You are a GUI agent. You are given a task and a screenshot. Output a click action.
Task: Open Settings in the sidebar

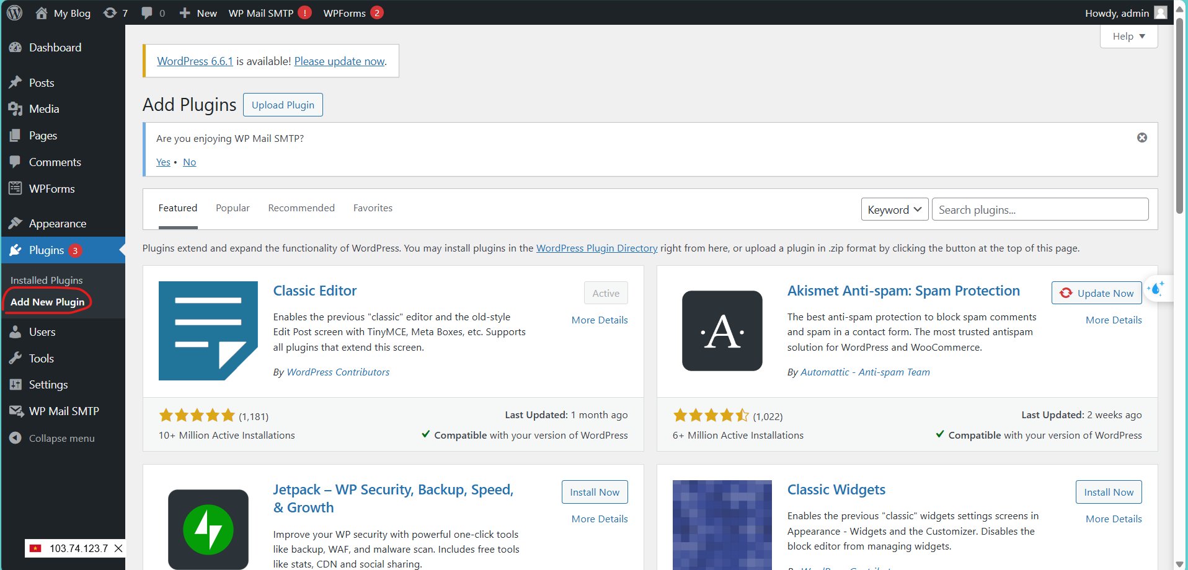click(63, 385)
